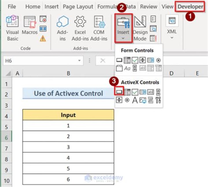Insert Form Controls option button

(158, 60)
